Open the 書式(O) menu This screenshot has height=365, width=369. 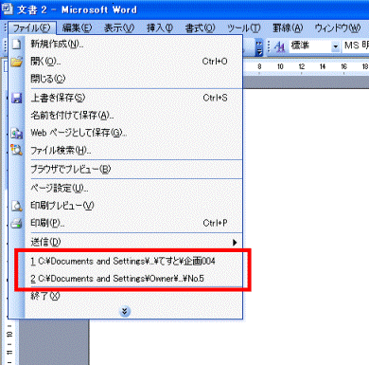(201, 27)
